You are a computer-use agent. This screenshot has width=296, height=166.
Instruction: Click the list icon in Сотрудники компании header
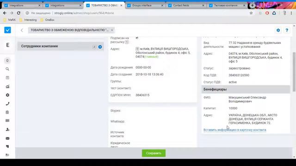click(x=94, y=47)
